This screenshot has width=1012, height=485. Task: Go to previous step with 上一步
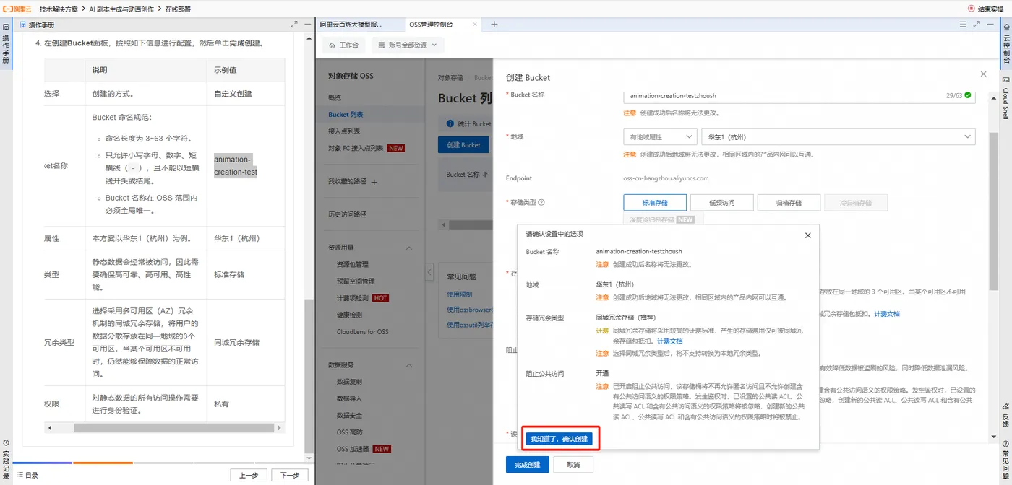coord(249,475)
